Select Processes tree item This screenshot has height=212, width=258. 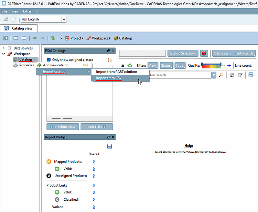26,65
